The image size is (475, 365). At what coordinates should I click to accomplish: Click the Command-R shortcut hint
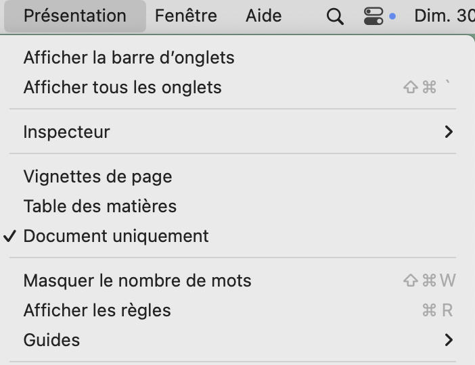[437, 310]
